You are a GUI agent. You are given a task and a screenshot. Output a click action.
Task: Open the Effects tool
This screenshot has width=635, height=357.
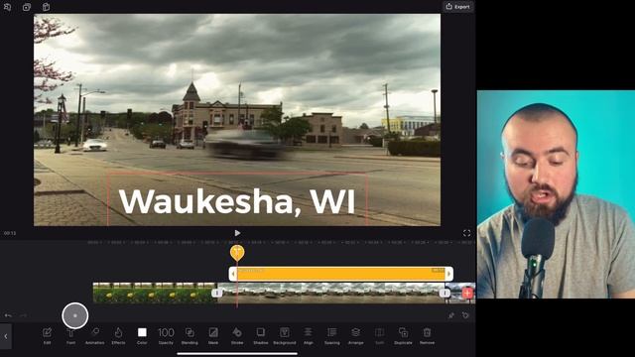tap(118, 336)
